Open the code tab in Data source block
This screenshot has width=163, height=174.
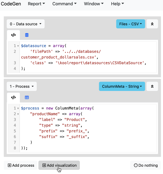13,35
